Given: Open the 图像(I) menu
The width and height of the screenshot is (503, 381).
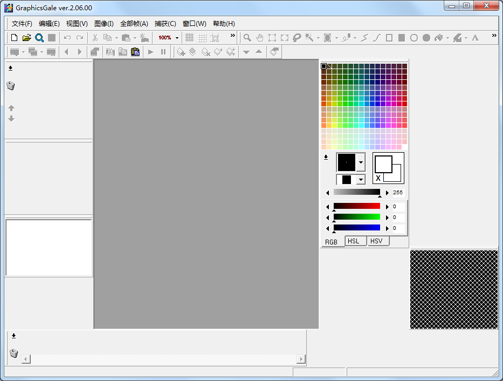Looking at the screenshot, I should click(104, 24).
